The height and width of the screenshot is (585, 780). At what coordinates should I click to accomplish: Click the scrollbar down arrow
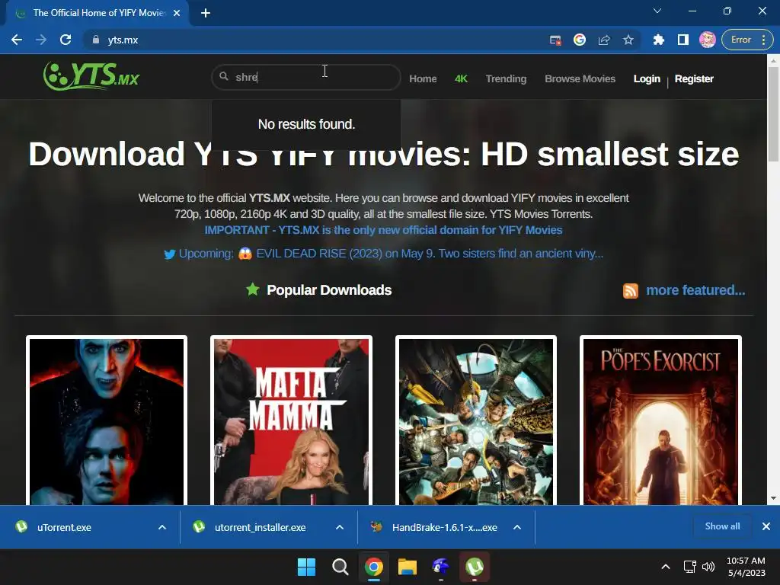click(x=773, y=498)
